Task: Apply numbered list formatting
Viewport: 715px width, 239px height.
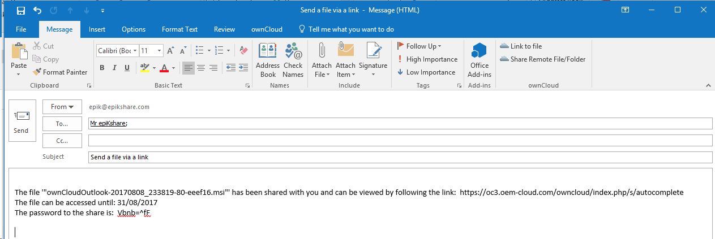Action: point(220,51)
